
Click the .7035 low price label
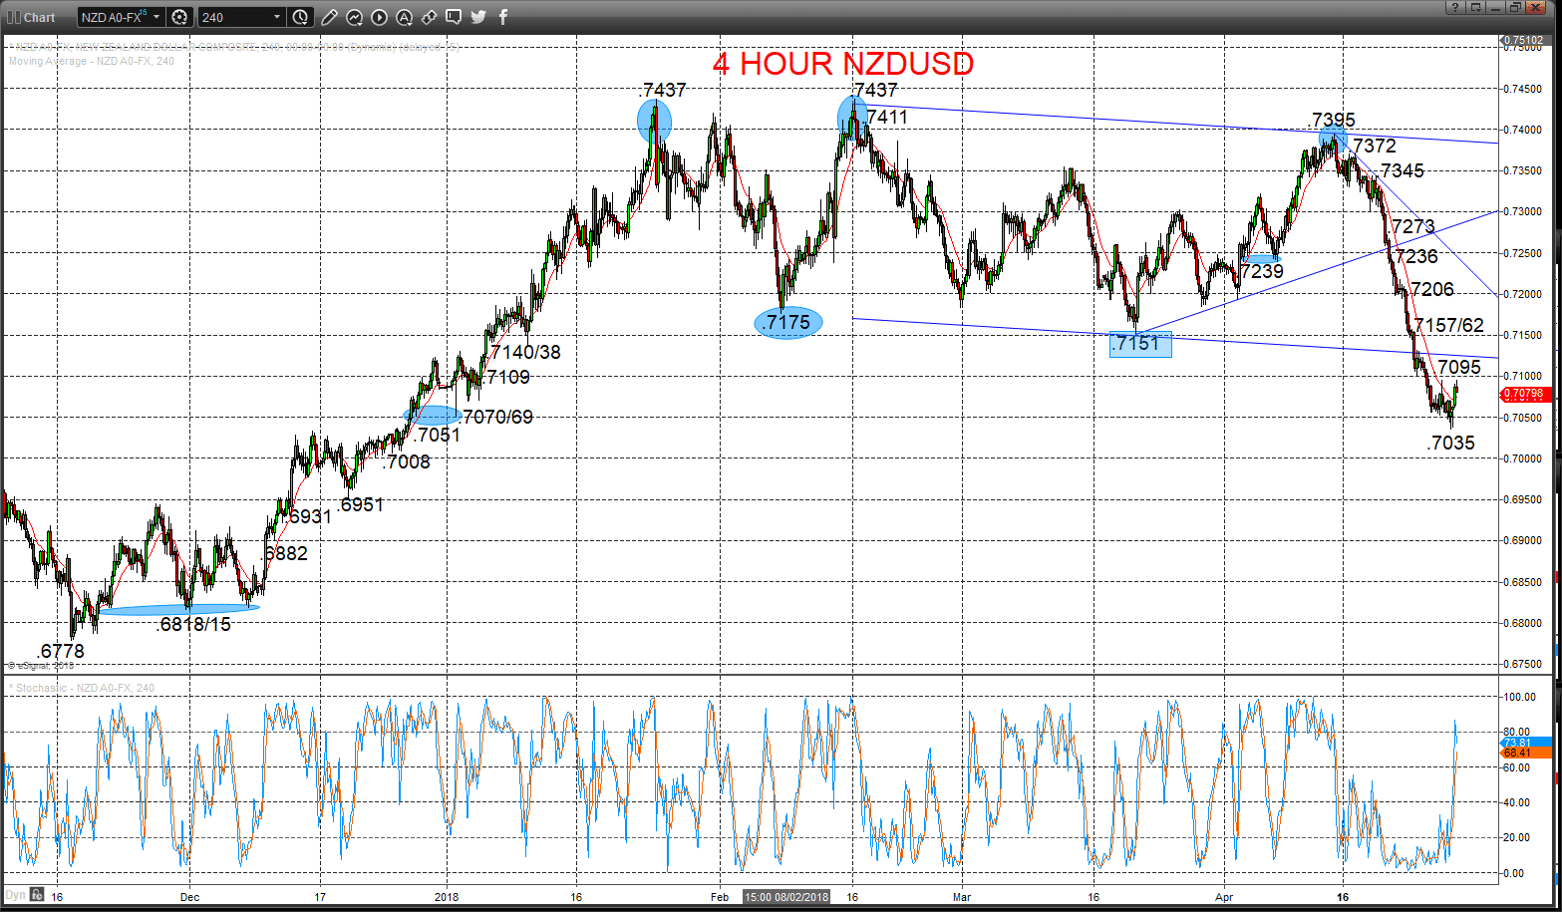1451,443
